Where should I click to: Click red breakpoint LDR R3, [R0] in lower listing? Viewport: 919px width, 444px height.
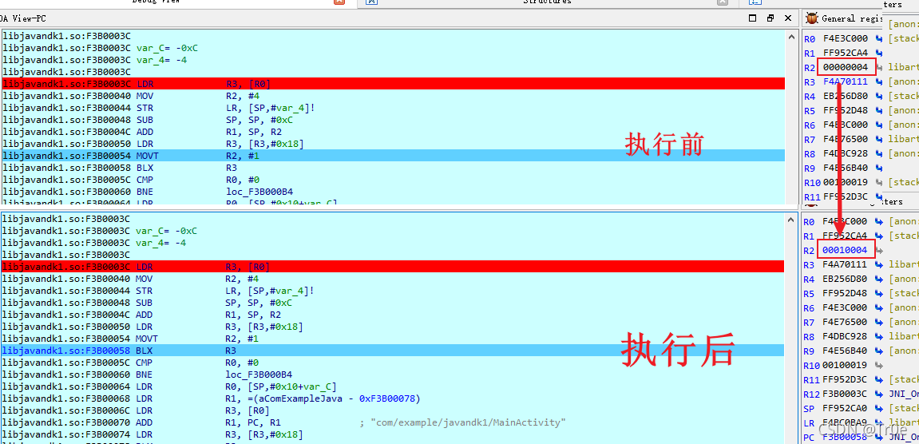[393, 267]
